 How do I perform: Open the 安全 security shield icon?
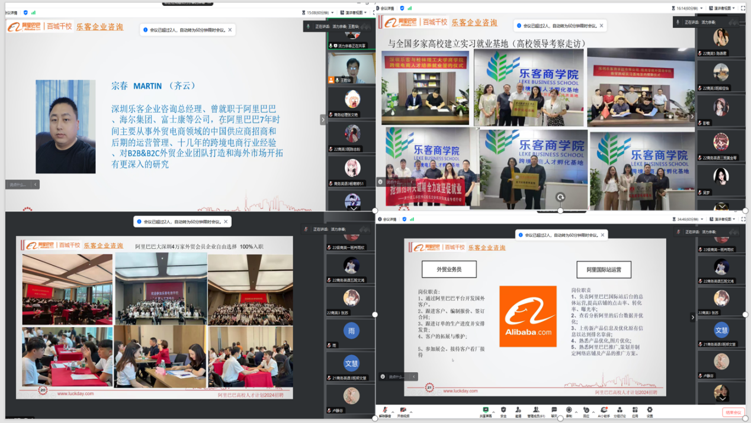(x=503, y=411)
